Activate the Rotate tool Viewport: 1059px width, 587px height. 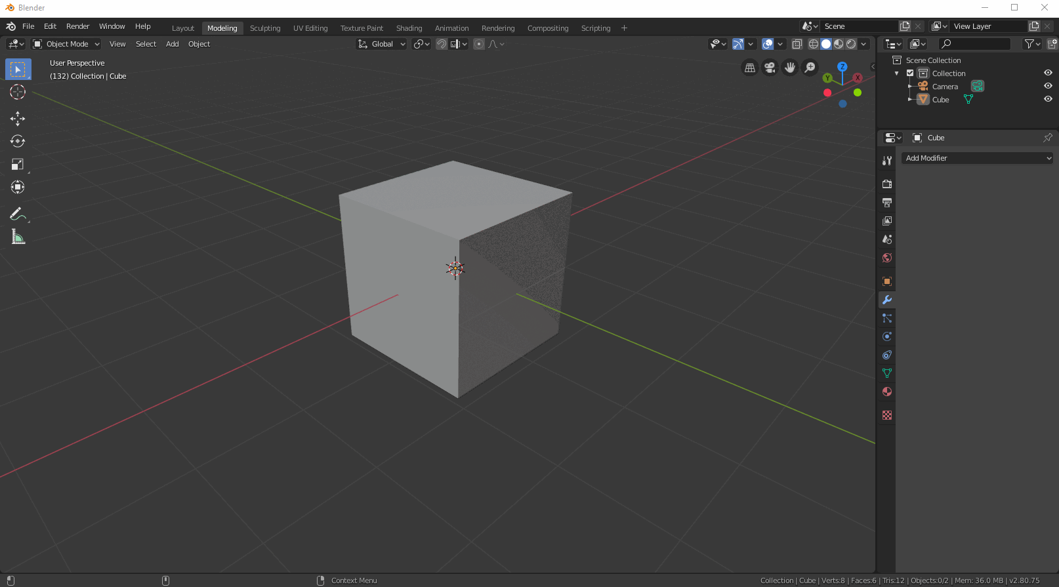click(x=18, y=142)
